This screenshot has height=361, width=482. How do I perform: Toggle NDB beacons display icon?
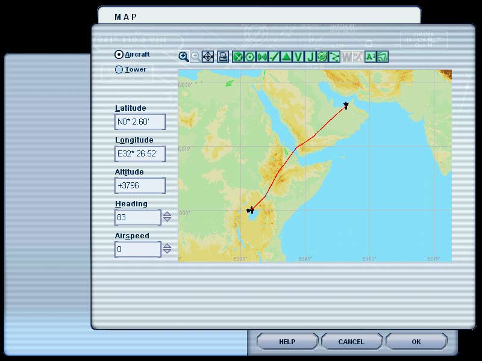pyautogui.click(x=262, y=57)
